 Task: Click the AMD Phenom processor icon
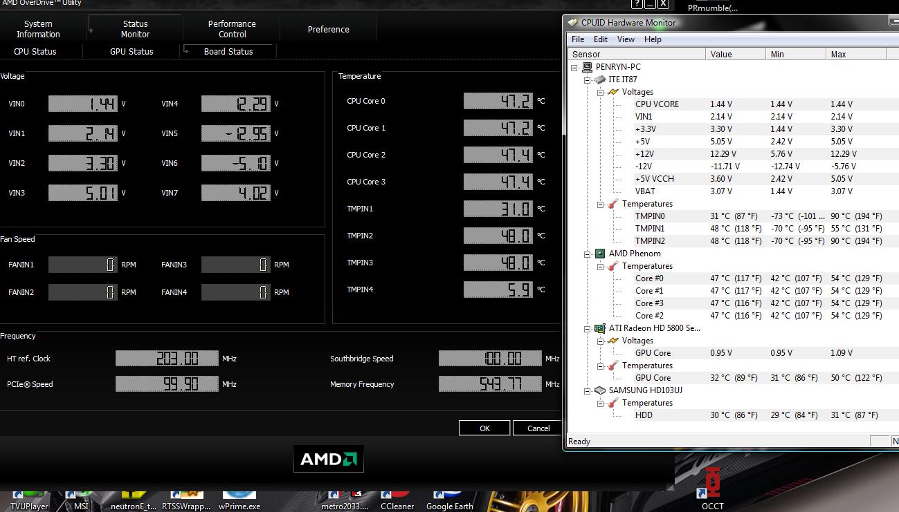tap(600, 254)
